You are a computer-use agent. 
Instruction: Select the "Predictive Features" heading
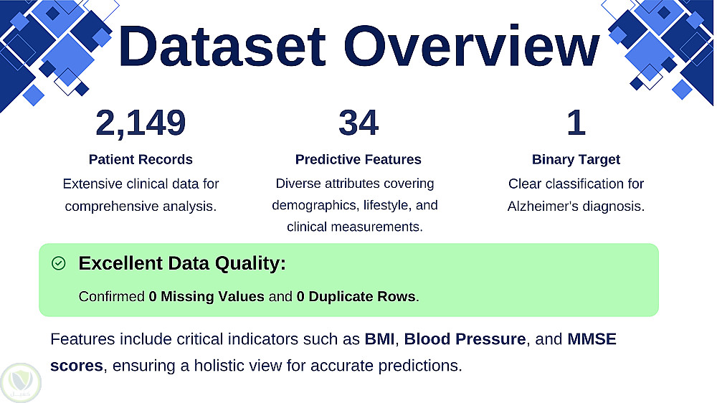[358, 159]
